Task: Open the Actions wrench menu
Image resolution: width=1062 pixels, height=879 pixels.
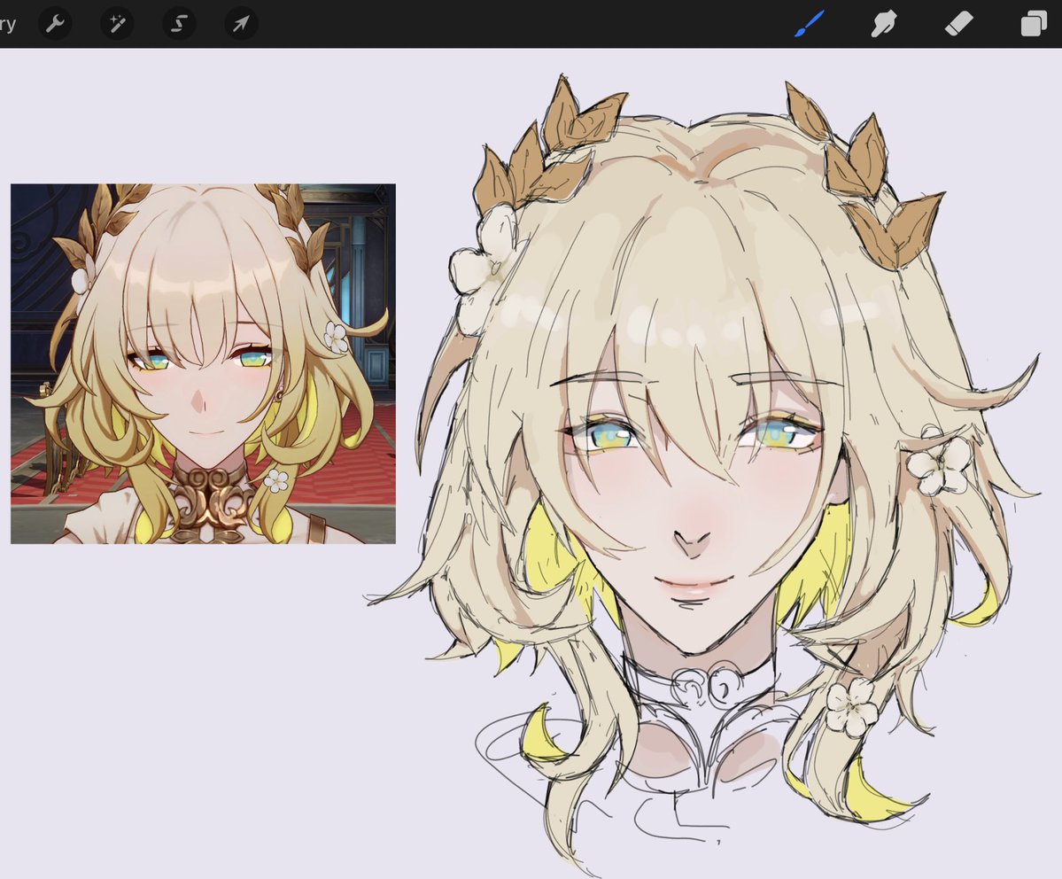Action: [x=55, y=25]
